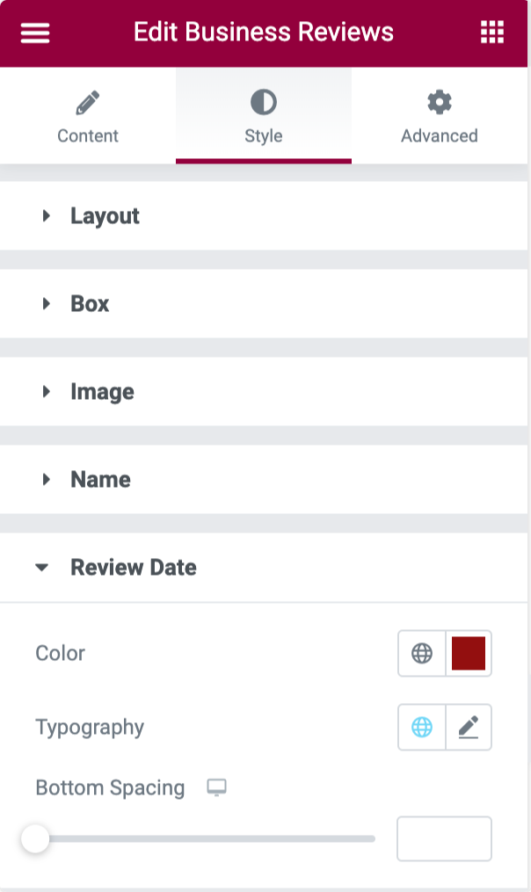Image resolution: width=531 pixels, height=892 pixels.
Task: Expand the Box section
Action: pos(264,303)
